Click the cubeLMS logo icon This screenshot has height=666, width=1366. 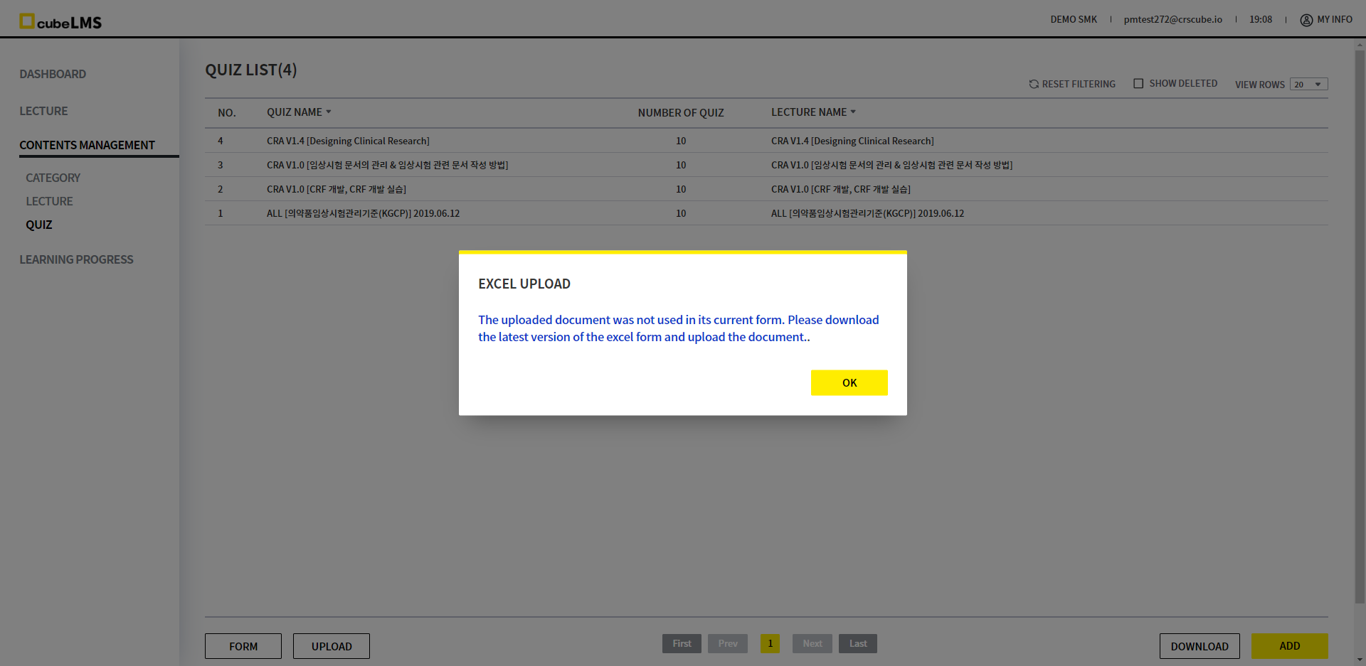pos(27,21)
